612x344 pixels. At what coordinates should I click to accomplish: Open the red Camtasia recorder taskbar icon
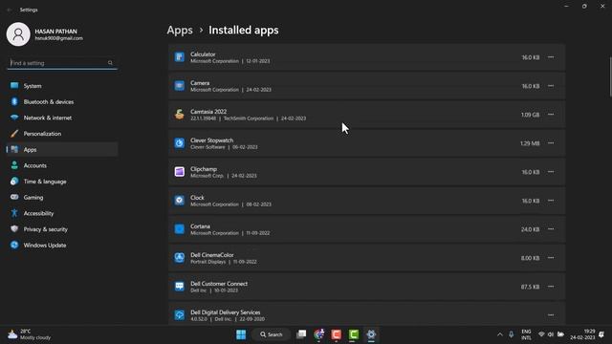pos(336,334)
